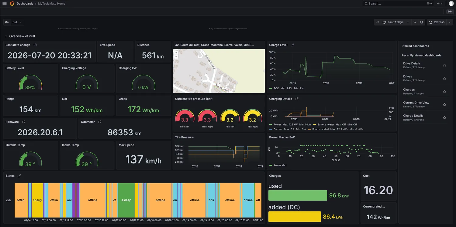This screenshot has height=227, width=456.
Task: Collapse the Overview of null row
Action: point(6,36)
